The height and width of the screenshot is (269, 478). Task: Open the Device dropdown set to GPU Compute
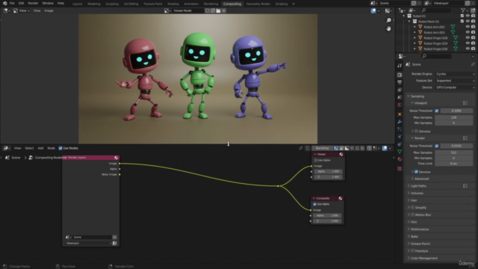point(455,87)
